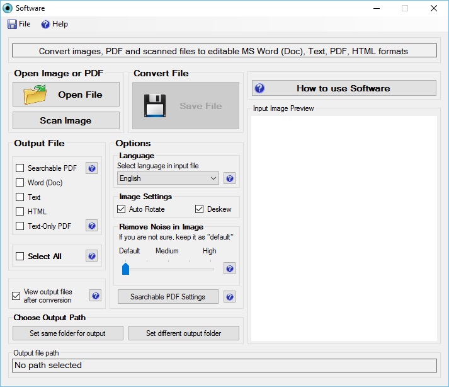This screenshot has height=387, width=449.
Task: Click the question mark icon in How to use Software
Action: point(259,88)
